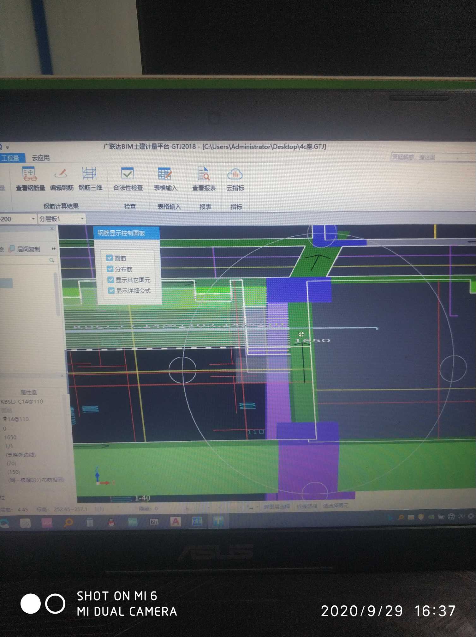Toggle the 分布筋 checkbox
The width and height of the screenshot is (476, 637).
tap(110, 269)
